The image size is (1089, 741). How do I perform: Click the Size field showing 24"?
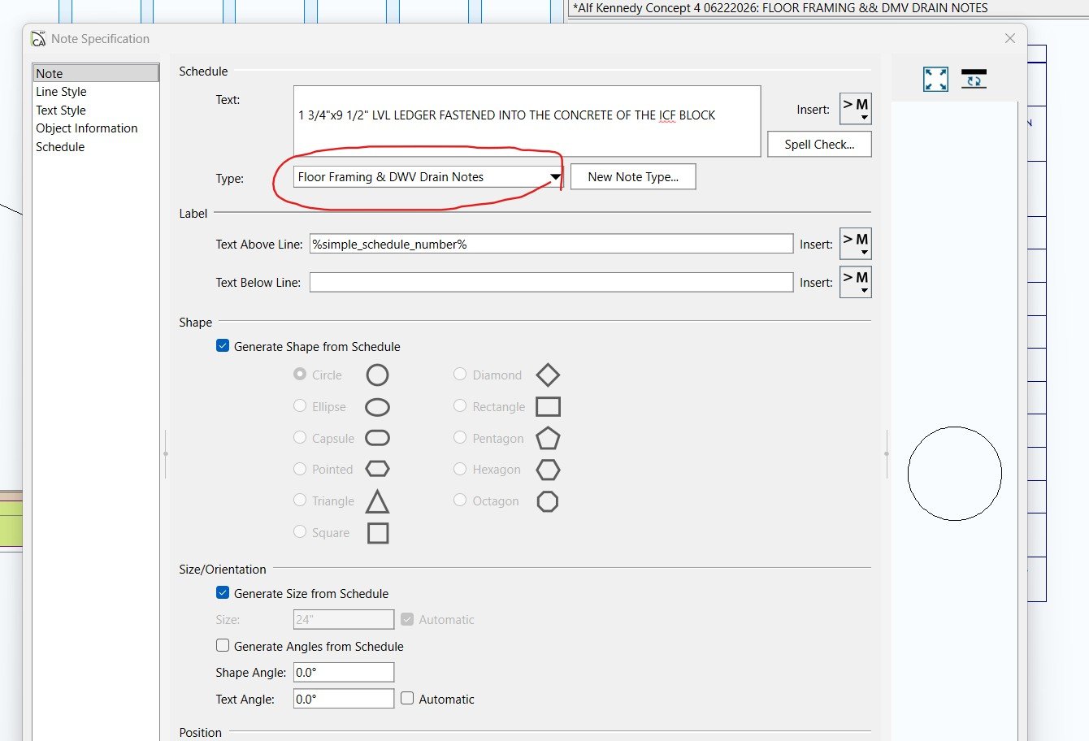[344, 619]
